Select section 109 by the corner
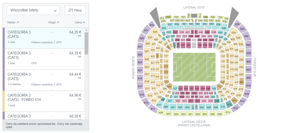Image resolution: width=286 pixels, height=133 pixels. [169, 86]
